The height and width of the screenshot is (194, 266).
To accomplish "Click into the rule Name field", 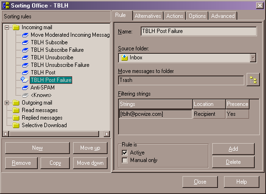I will tap(199, 31).
